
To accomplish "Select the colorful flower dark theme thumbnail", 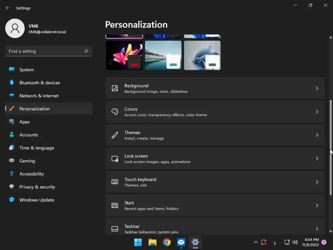I will coord(124,55).
